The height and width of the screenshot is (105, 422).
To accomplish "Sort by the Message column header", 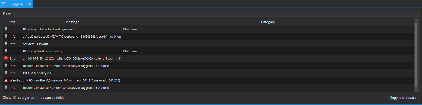I will (x=72, y=22).
